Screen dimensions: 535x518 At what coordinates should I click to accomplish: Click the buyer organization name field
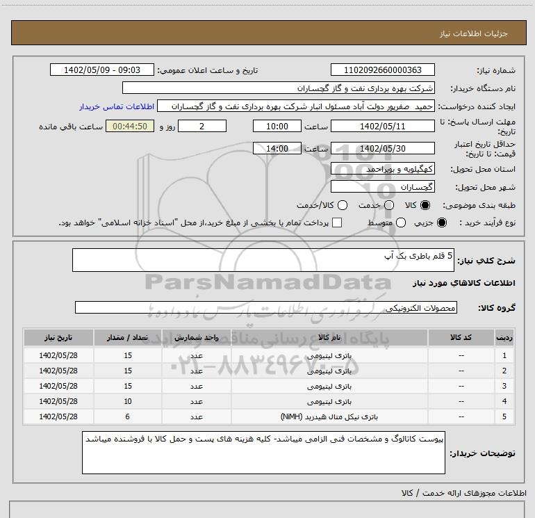(x=279, y=88)
